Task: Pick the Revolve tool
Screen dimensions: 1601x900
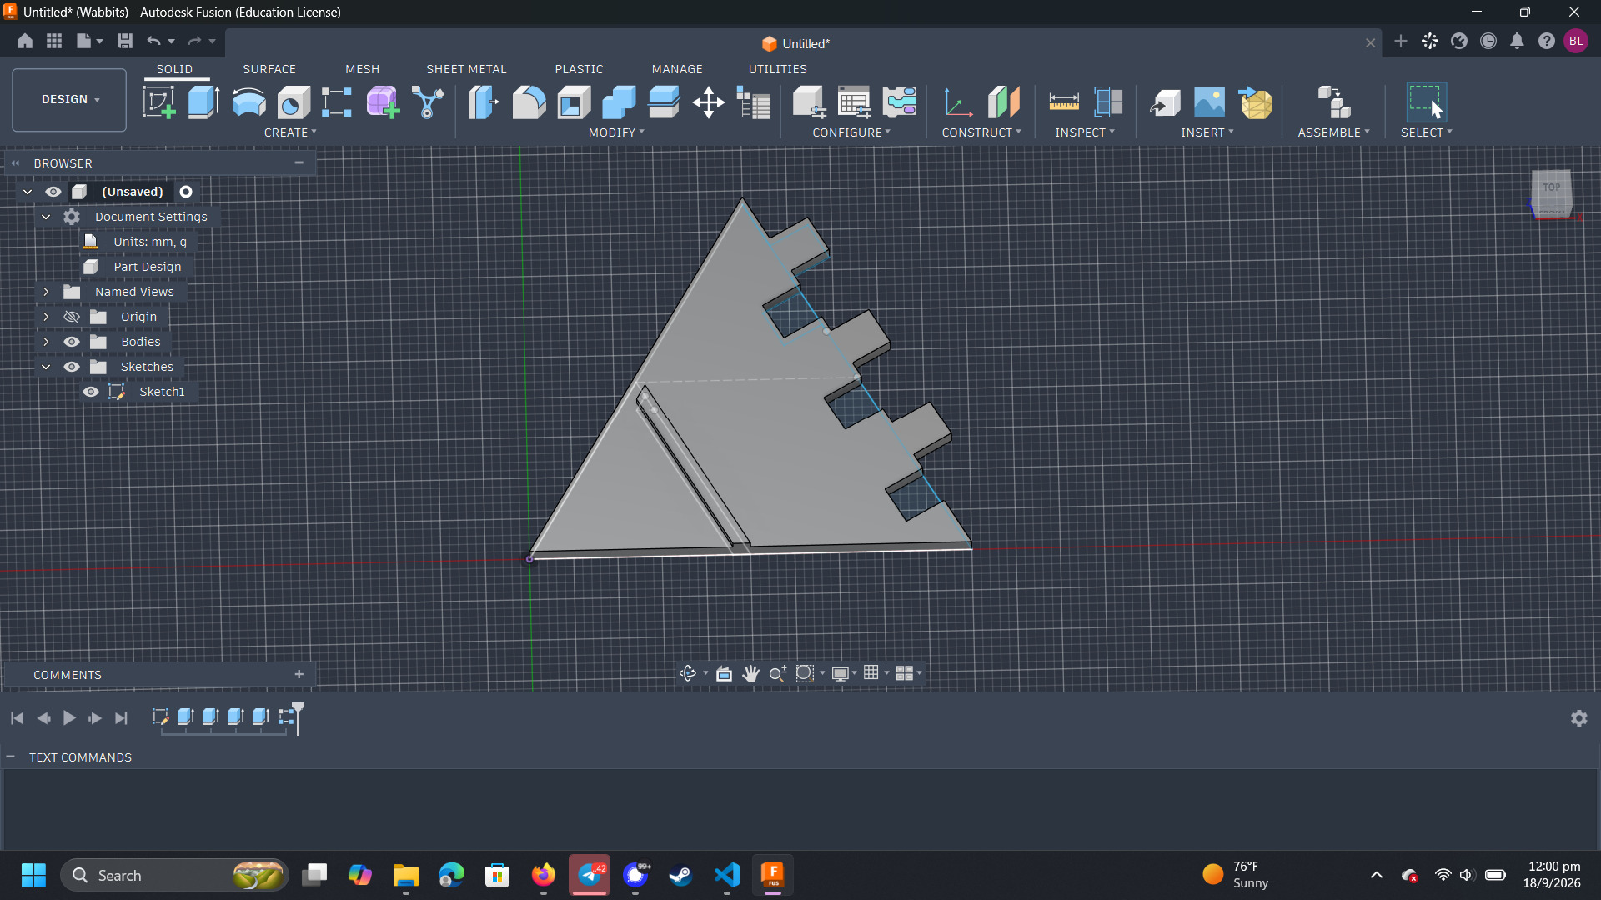Action: [x=248, y=102]
